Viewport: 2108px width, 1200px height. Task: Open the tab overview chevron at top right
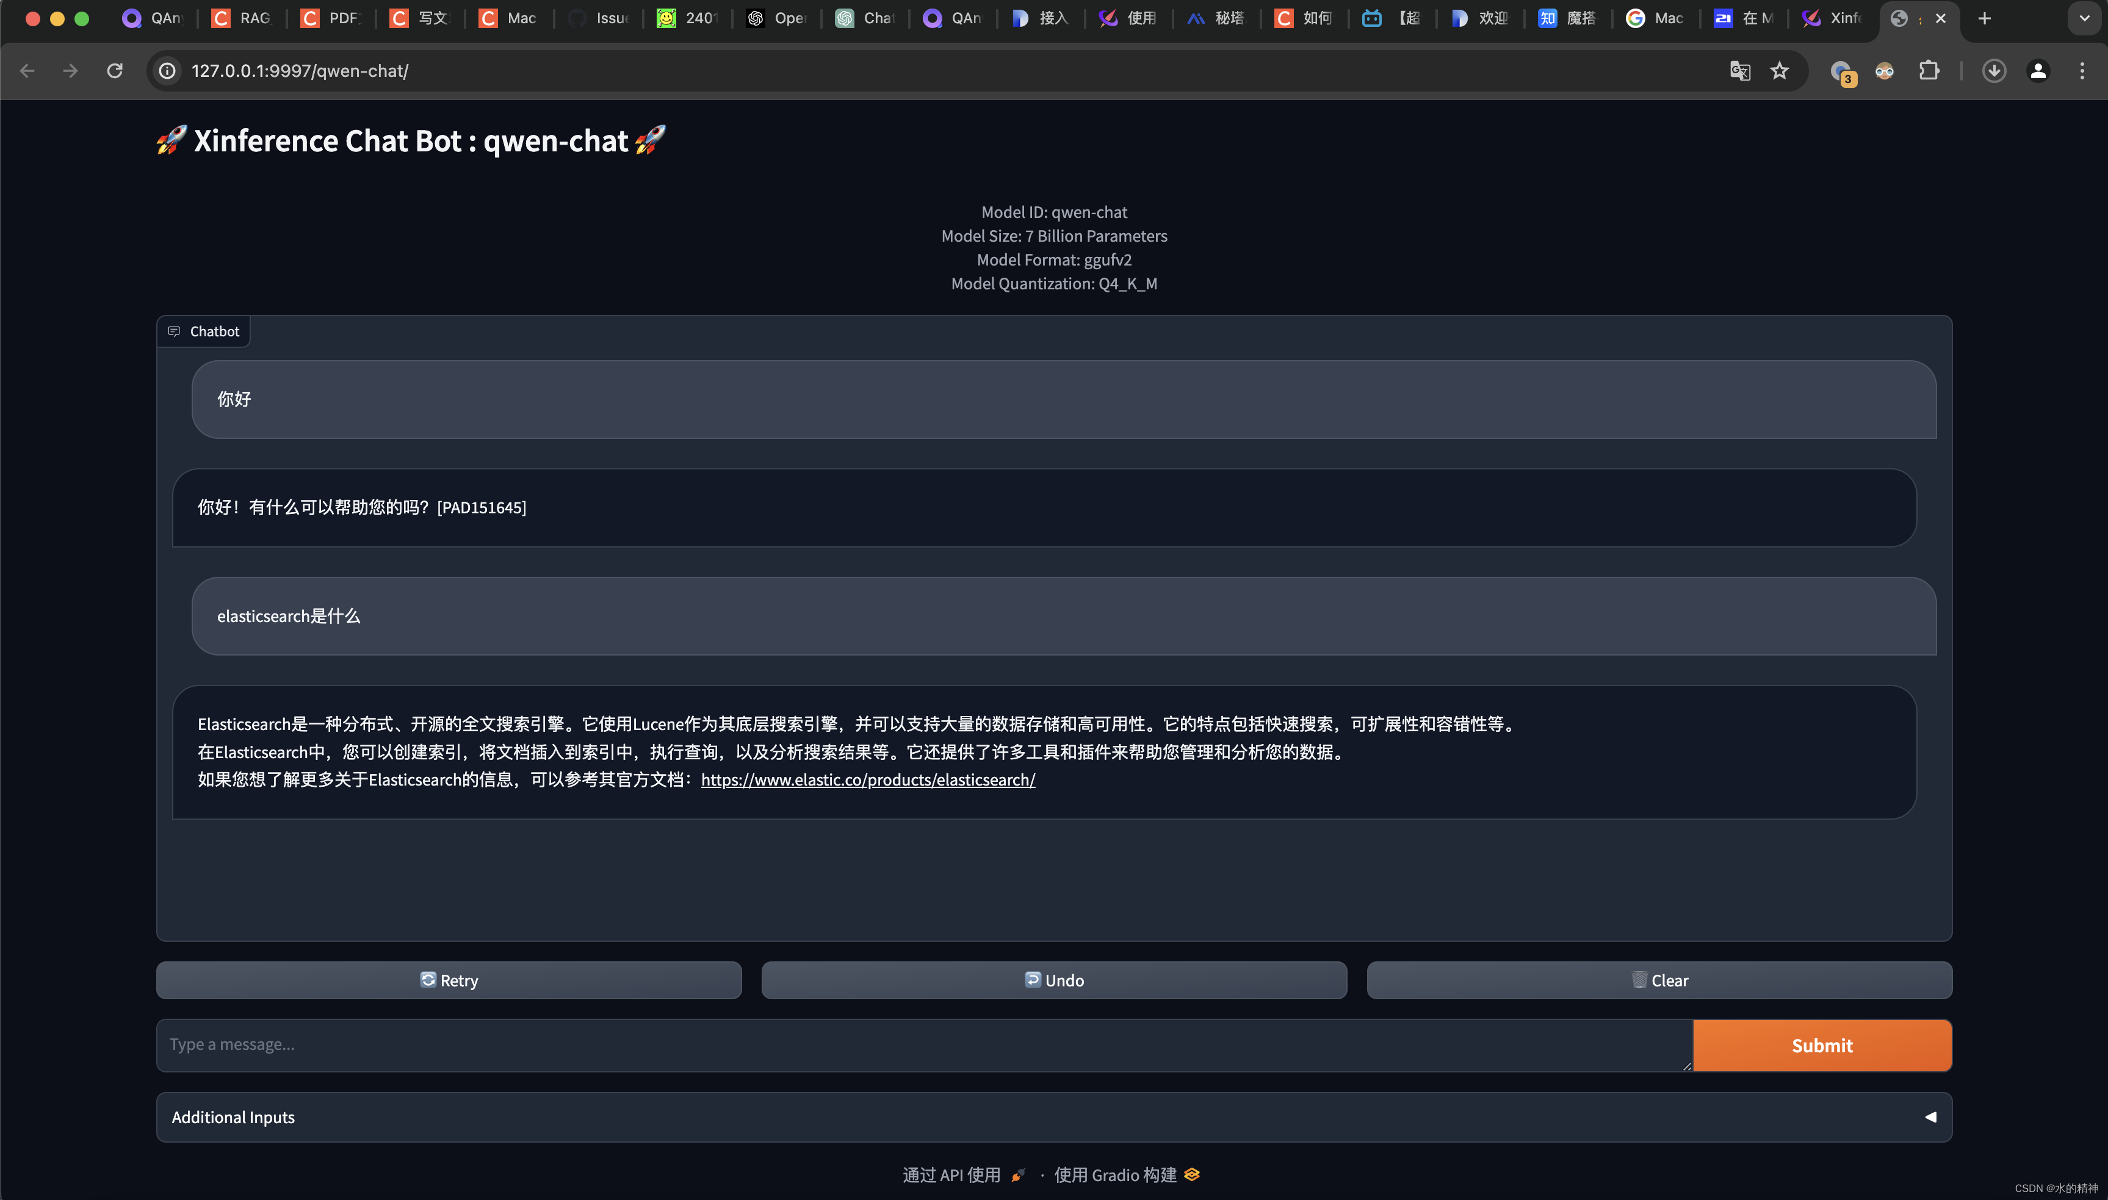[x=2085, y=18]
